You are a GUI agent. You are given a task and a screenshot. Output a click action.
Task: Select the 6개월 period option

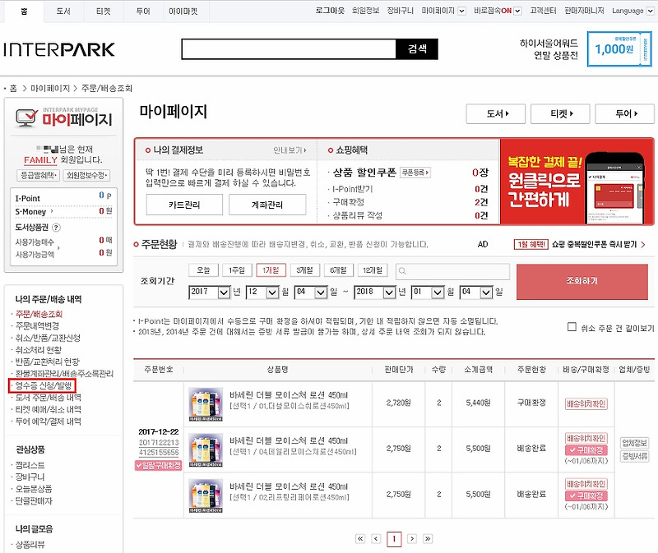(x=339, y=270)
